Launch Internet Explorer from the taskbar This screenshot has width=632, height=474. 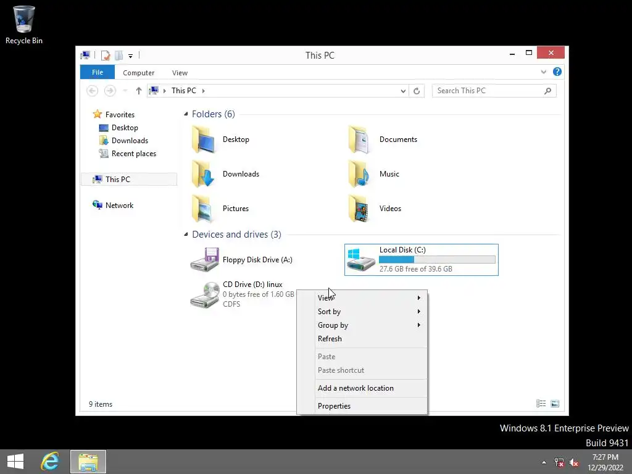coord(51,462)
